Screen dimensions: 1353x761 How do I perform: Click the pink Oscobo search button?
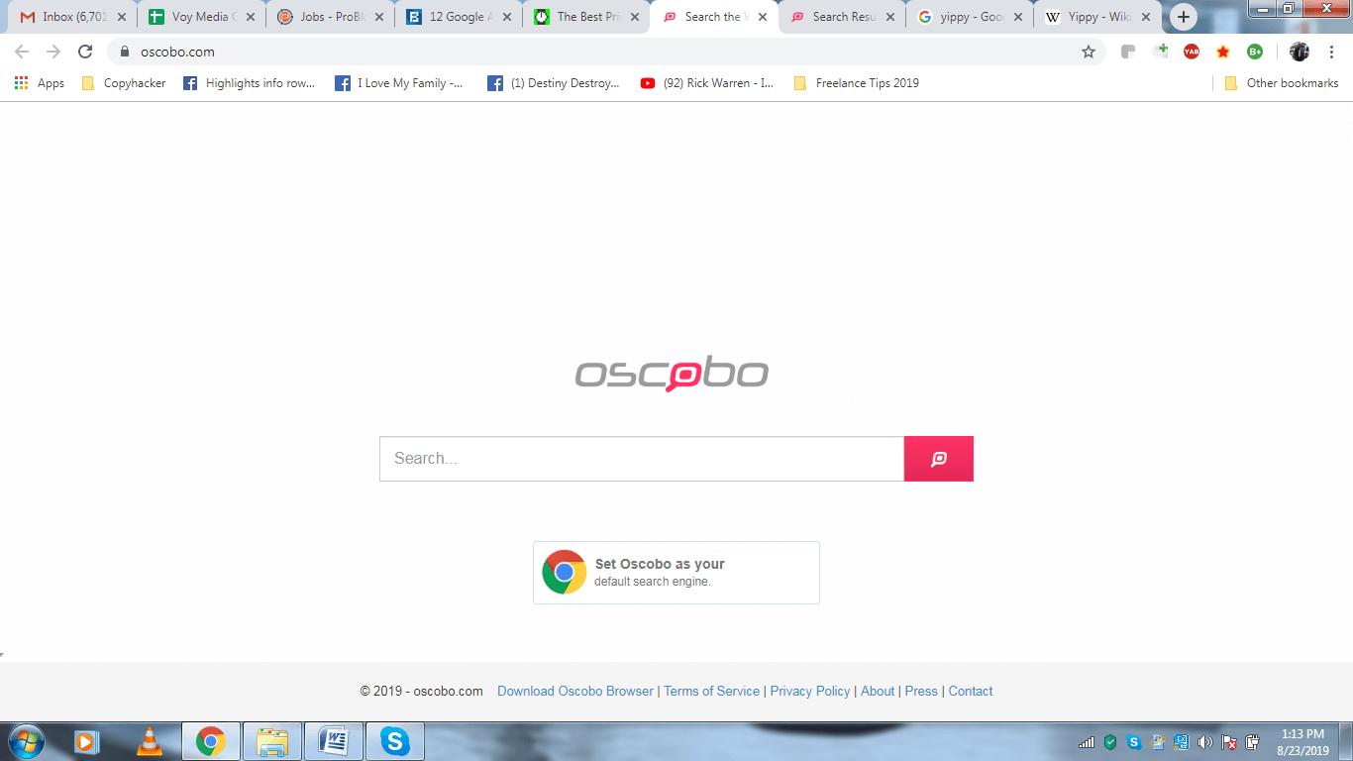click(939, 459)
